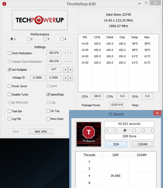Click the Set Multiplier 14 T value field
Viewport: 163px width, 188px height.
(54, 69)
